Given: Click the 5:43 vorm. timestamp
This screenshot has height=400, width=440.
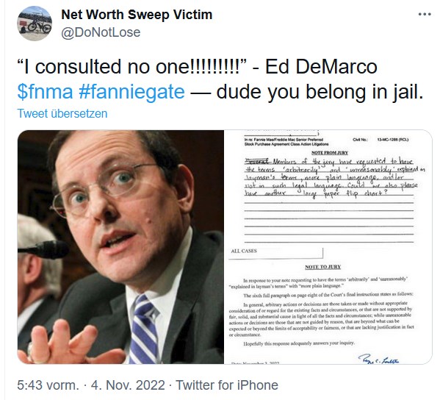Looking at the screenshot, I should [x=48, y=385].
